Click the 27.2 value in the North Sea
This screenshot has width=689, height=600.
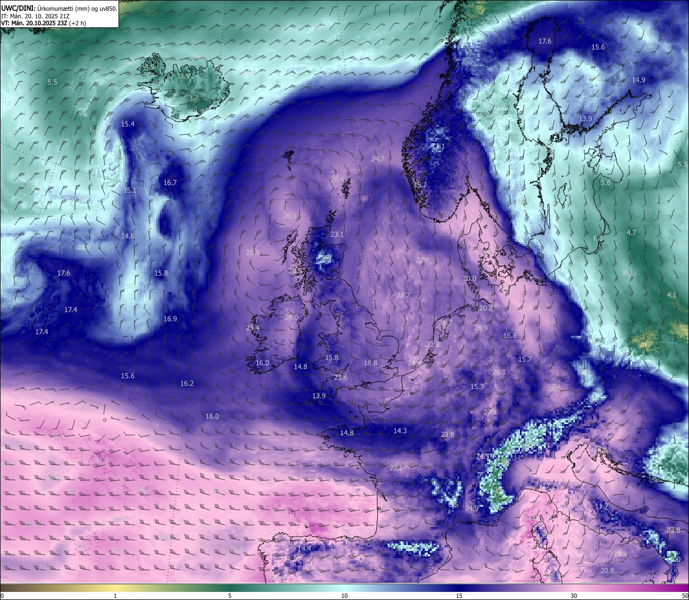pos(403,295)
